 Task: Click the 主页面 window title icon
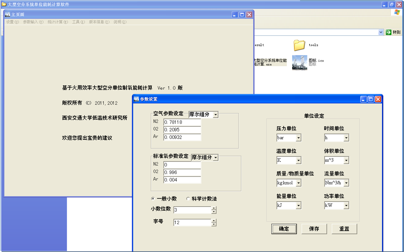pos(8,14)
